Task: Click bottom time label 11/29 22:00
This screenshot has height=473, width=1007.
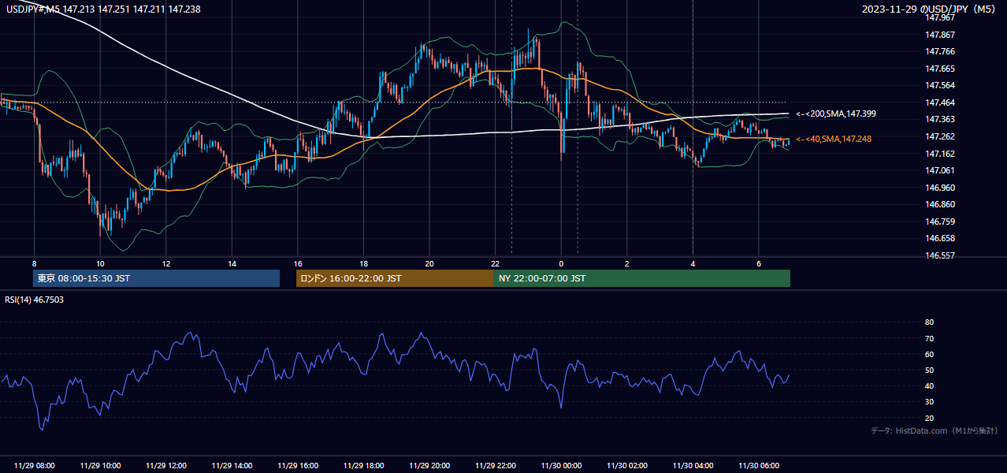Action: (x=495, y=466)
